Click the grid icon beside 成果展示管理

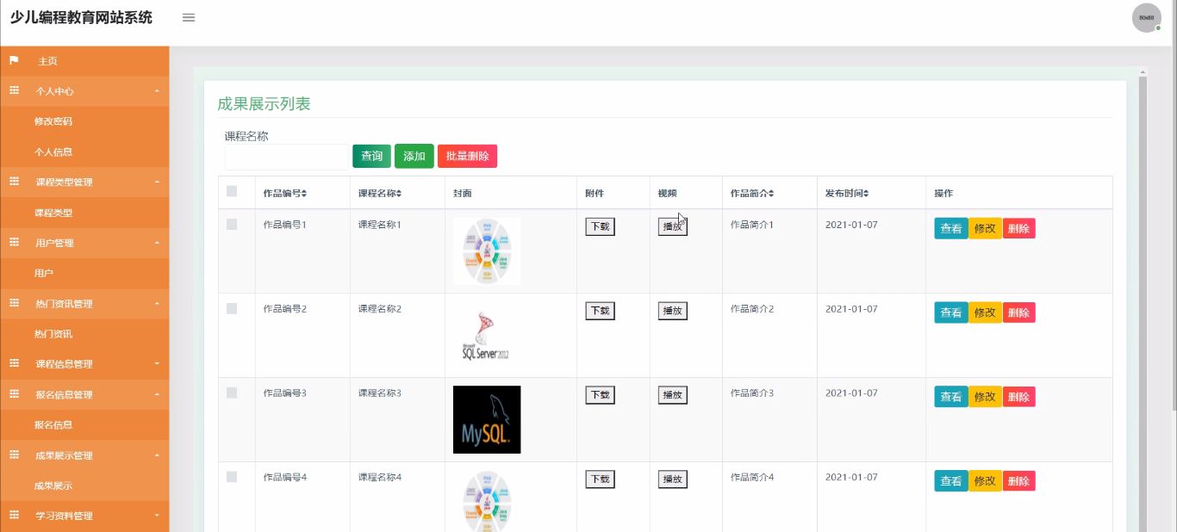14,455
